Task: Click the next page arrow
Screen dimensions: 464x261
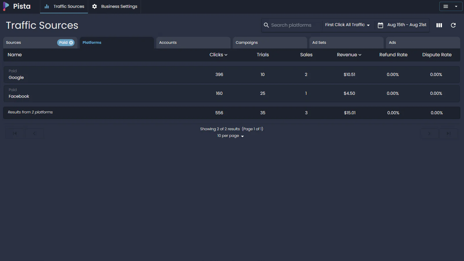Action: (429, 133)
